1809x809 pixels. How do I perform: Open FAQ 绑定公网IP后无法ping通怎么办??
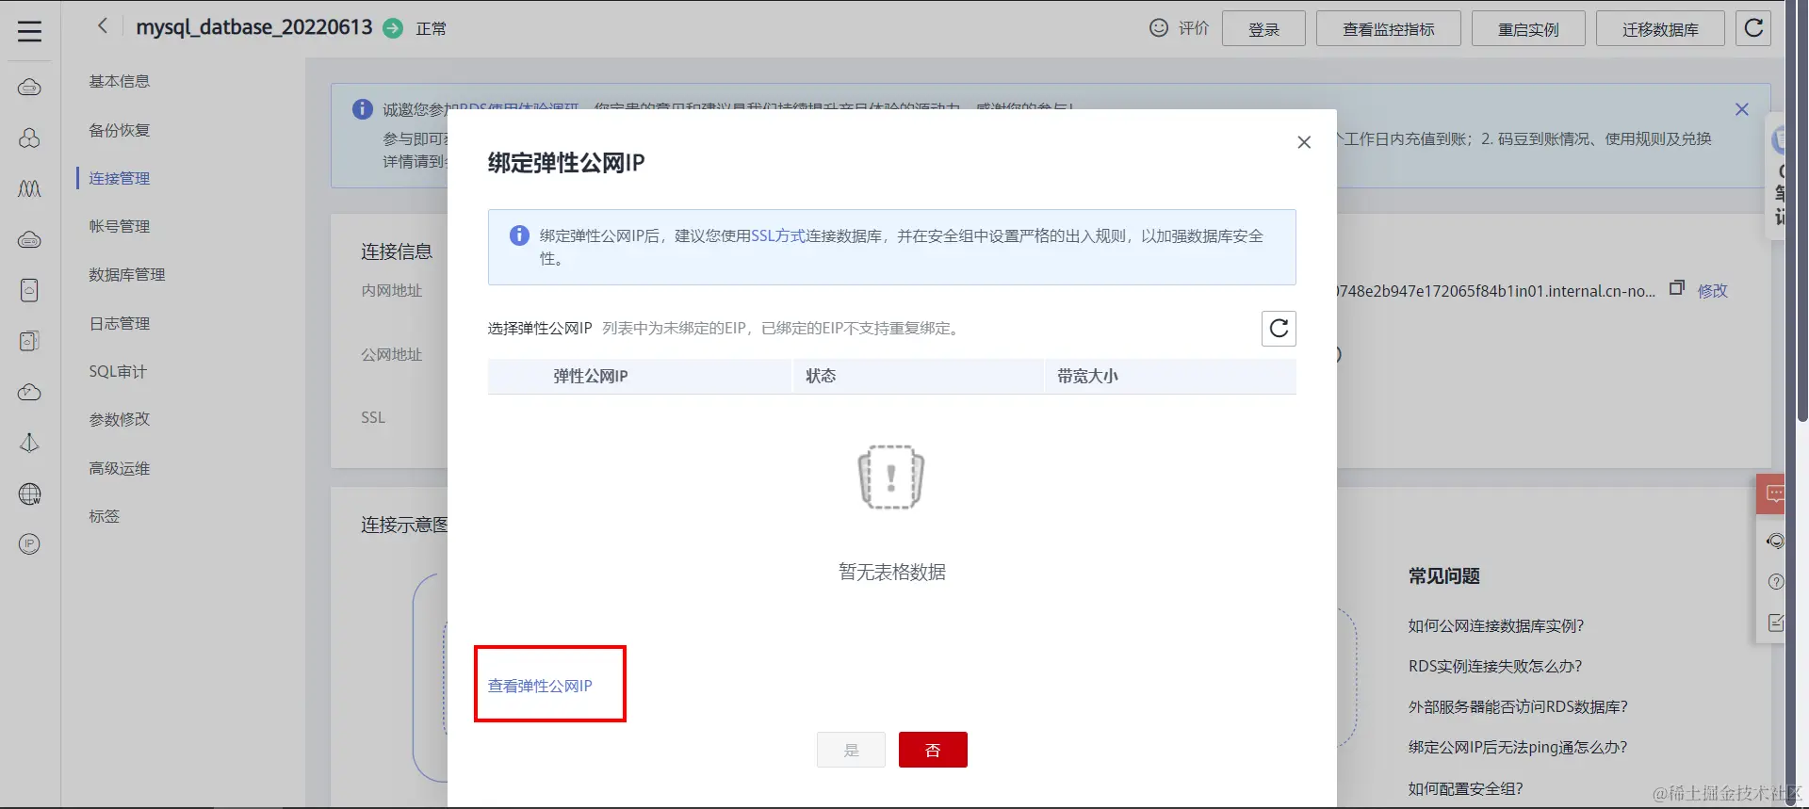pyautogui.click(x=1518, y=747)
